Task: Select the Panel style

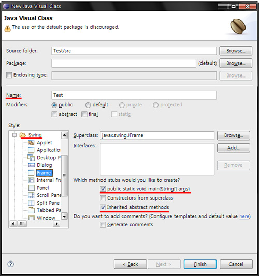Action: (42, 188)
